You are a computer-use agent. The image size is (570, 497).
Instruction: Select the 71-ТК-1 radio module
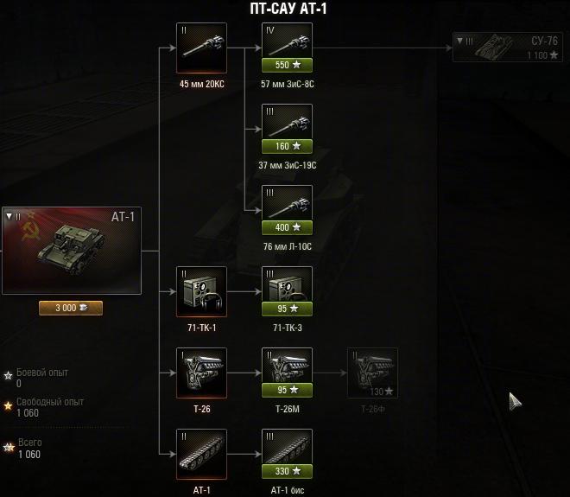tap(201, 292)
